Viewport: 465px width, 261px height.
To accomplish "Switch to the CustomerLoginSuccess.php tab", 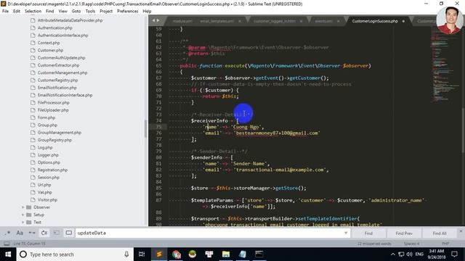I will (x=375, y=21).
